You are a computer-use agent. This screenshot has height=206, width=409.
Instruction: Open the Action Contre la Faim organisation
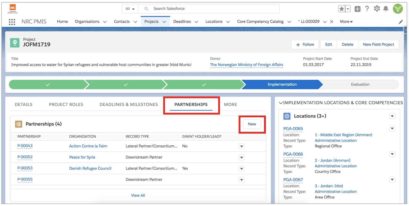tap(88, 146)
